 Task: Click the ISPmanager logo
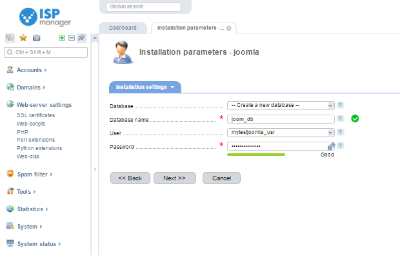click(45, 17)
